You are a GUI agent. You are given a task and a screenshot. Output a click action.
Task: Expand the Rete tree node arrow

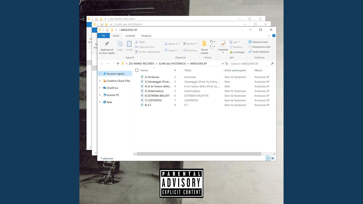tap(100, 102)
